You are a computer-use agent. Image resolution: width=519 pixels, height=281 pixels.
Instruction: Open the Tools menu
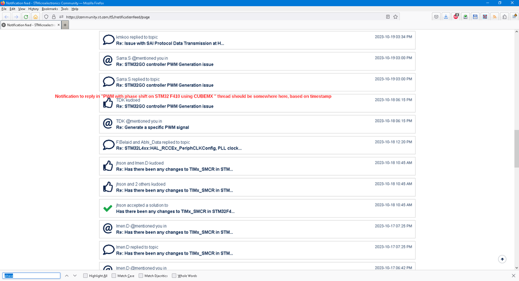(x=64, y=9)
